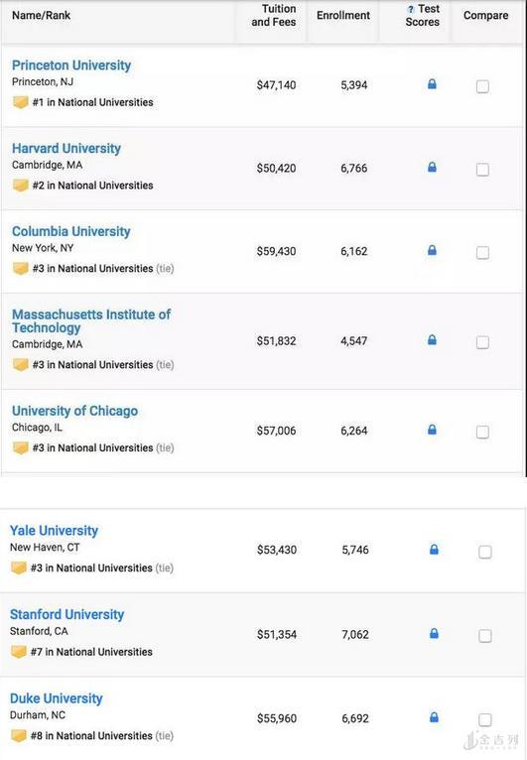The width and height of the screenshot is (527, 760).
Task: Click the Name/Rank column header
Action: click(42, 16)
